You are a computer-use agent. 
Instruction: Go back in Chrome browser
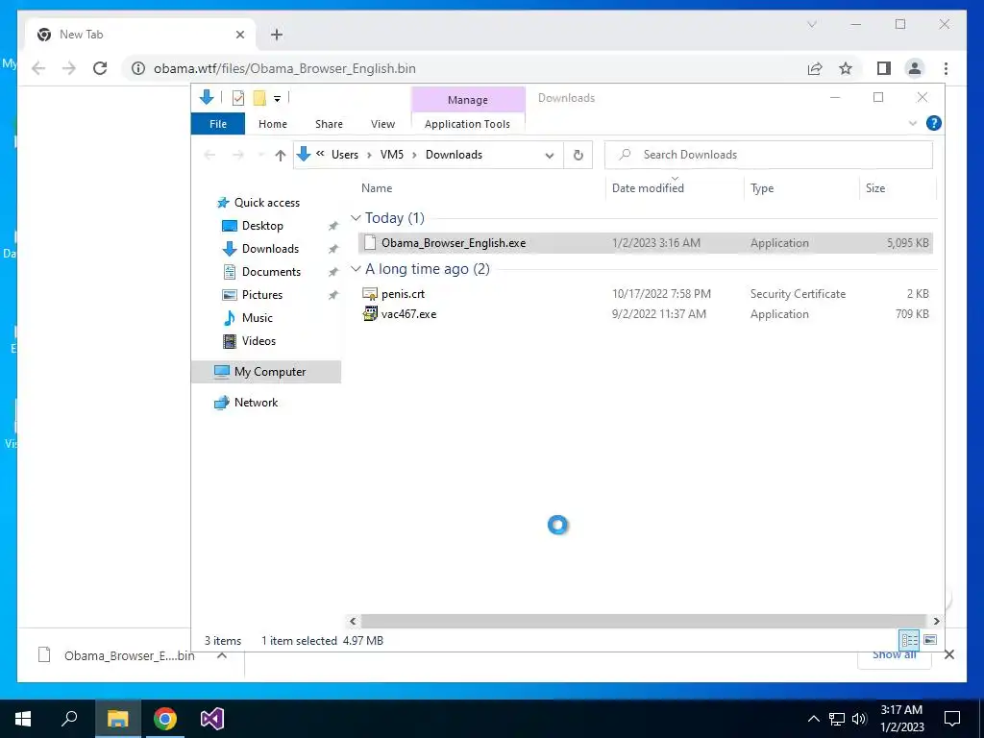click(38, 68)
